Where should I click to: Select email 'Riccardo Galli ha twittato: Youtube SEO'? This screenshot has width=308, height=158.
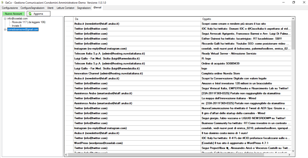(246, 44)
